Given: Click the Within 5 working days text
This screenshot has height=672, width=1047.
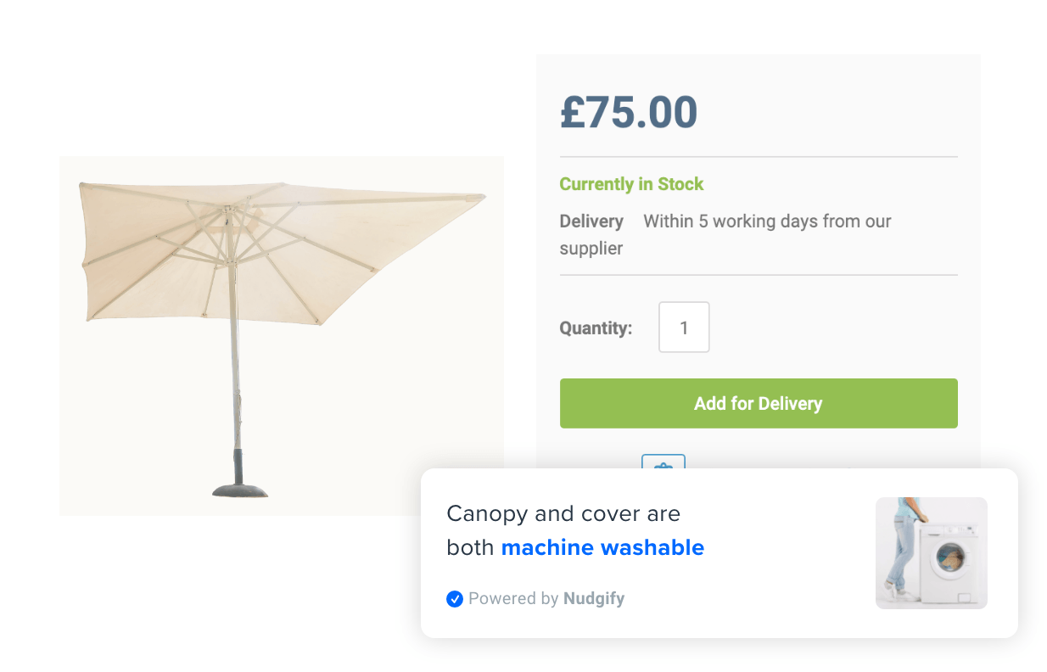Looking at the screenshot, I should pos(767,221).
